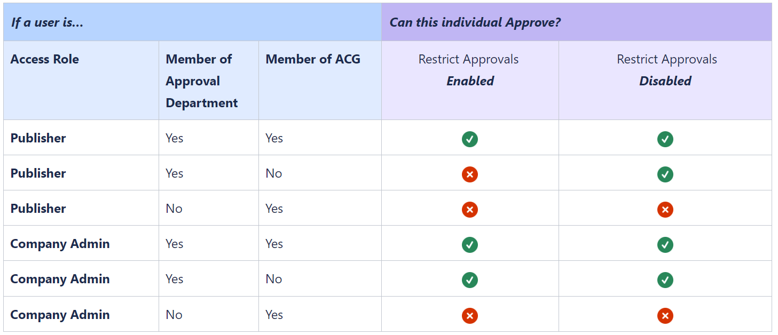Click green check for Company Admin Yes/No Enabled
This screenshot has width=778, height=335.
pyautogui.click(x=470, y=280)
